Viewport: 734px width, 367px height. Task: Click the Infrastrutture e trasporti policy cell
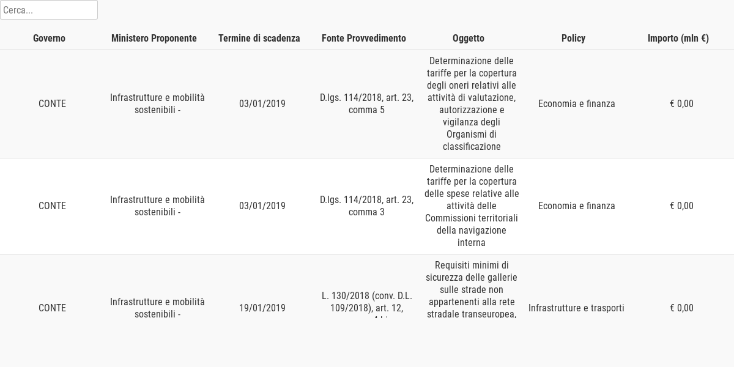[x=576, y=308]
